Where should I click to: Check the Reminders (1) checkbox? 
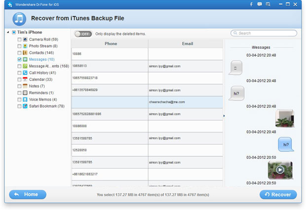coord(19,93)
